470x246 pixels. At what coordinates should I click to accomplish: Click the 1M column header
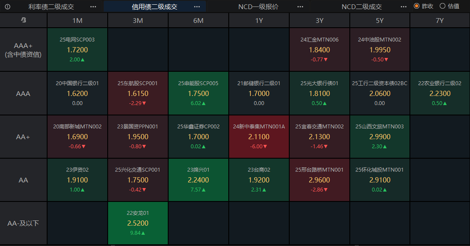coord(77,20)
